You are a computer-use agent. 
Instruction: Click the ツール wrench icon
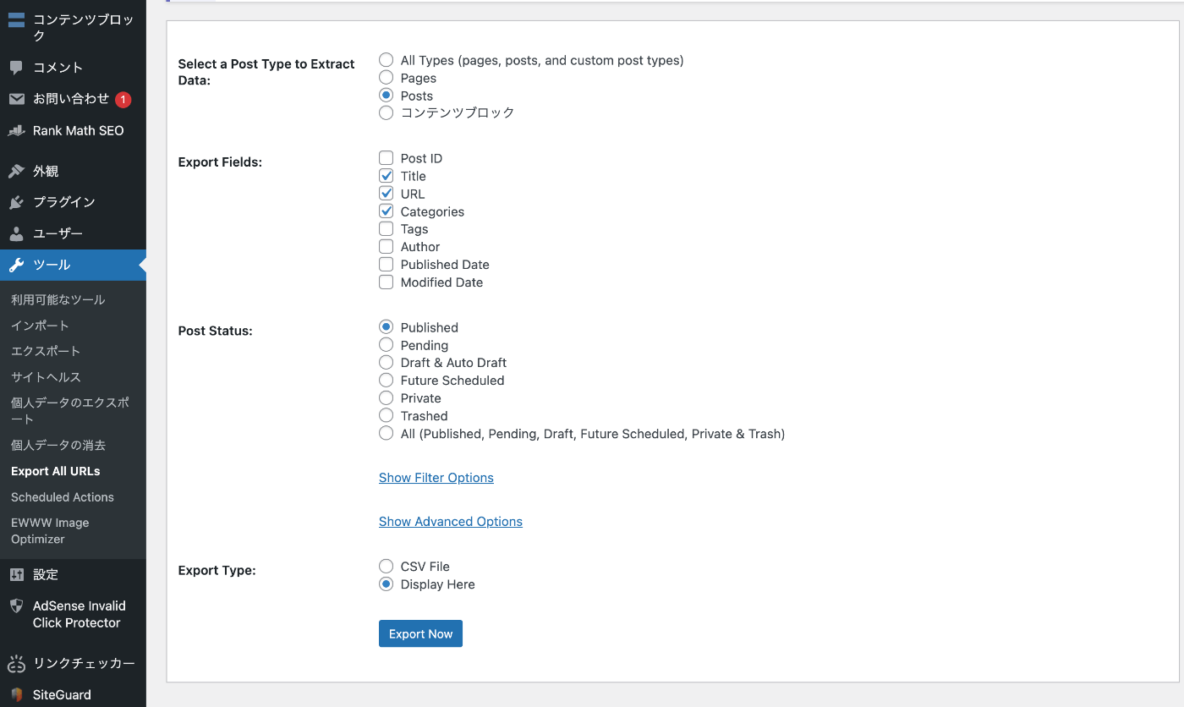(x=16, y=265)
